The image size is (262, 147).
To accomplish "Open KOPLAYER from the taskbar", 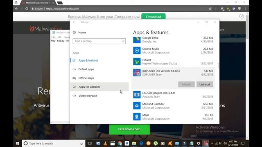I will [206, 143].
